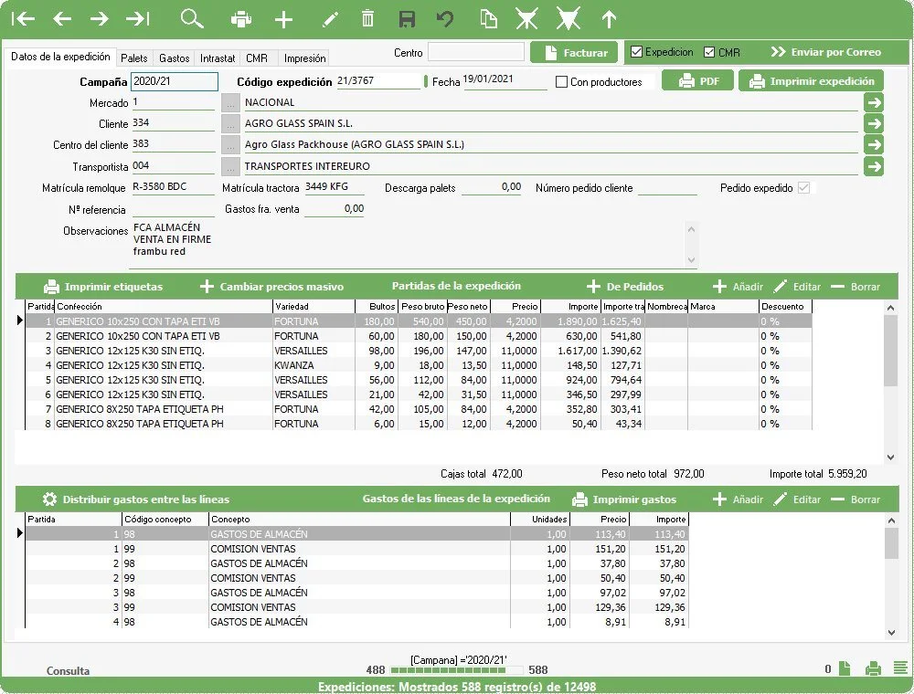This screenshot has height=694, width=914.
Task: Click Matrícula remolque field R-3580 BDC
Action: click(x=173, y=187)
